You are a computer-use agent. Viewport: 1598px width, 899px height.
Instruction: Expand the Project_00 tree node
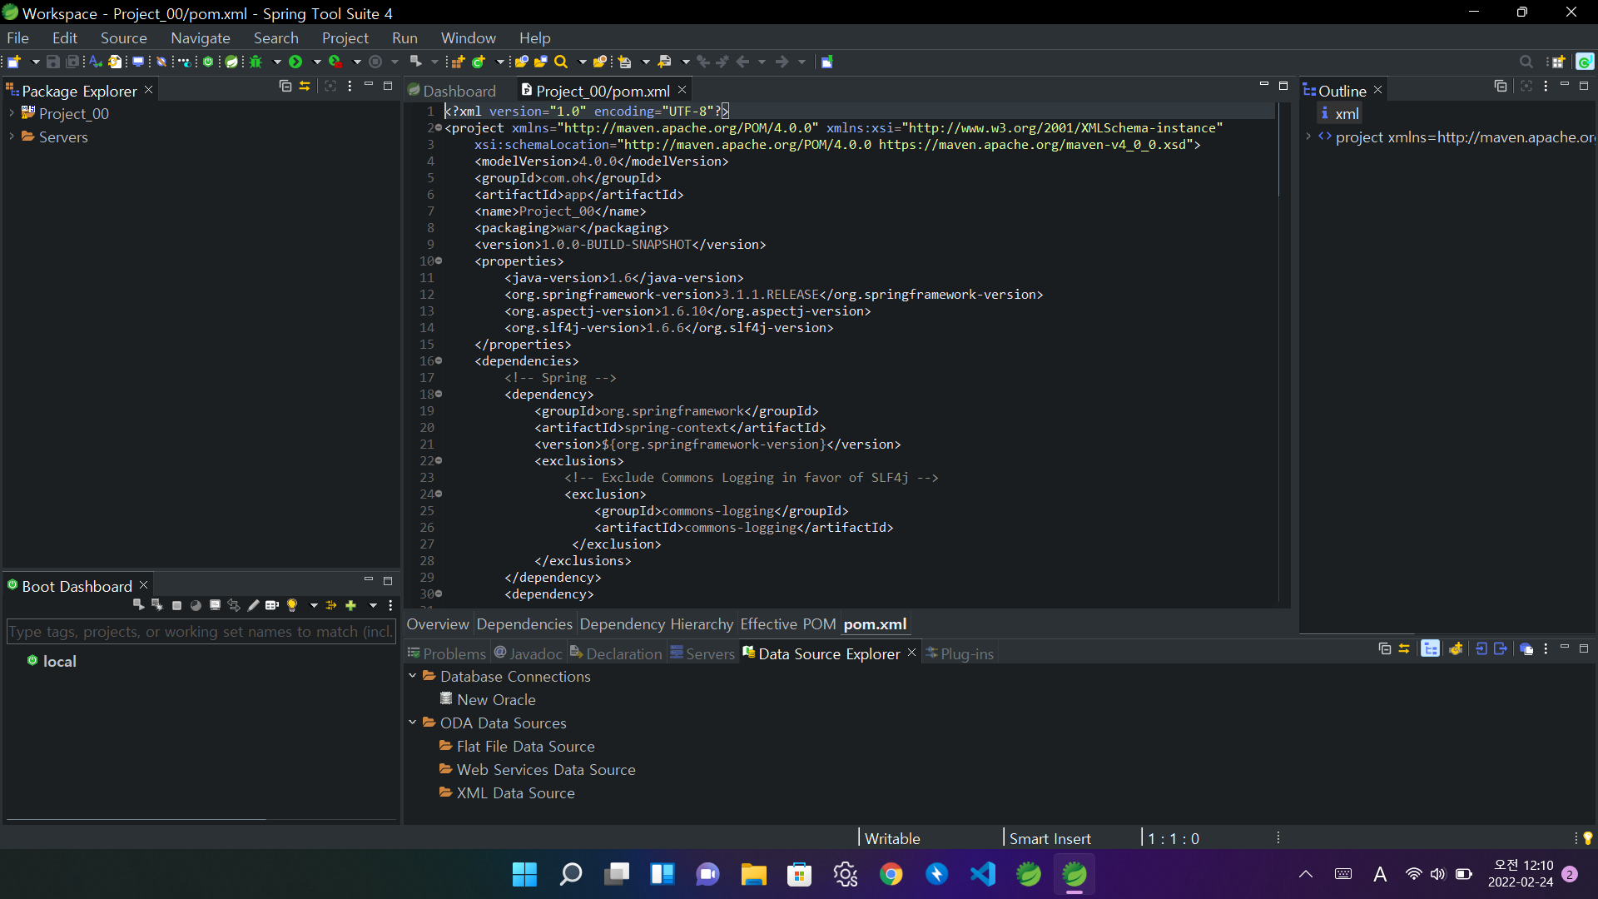click(x=12, y=113)
